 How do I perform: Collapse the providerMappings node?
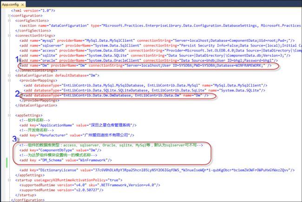(9, 80)
